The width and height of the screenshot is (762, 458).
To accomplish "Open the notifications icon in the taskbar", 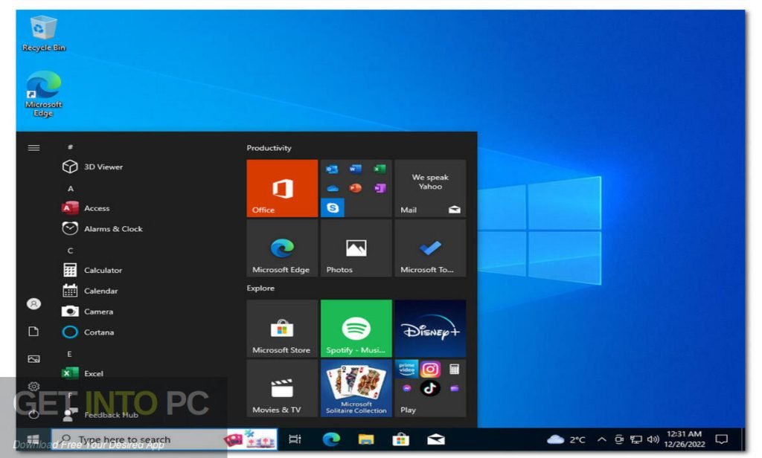I will pos(720,439).
